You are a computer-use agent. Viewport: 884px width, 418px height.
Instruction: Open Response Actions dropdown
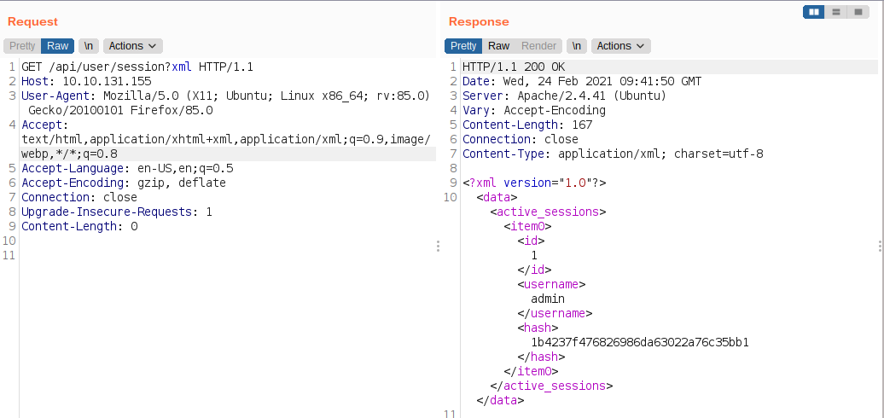621,46
